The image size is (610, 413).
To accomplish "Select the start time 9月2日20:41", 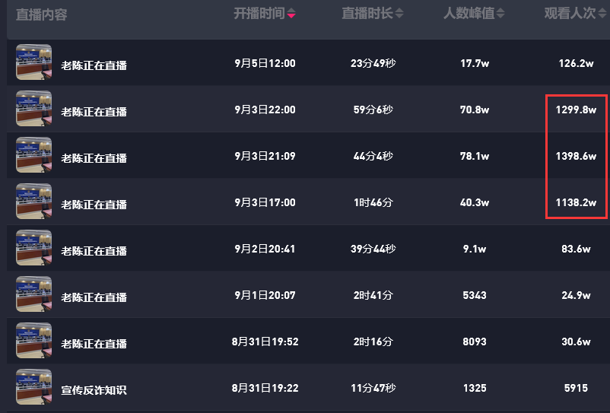I will 265,249.
